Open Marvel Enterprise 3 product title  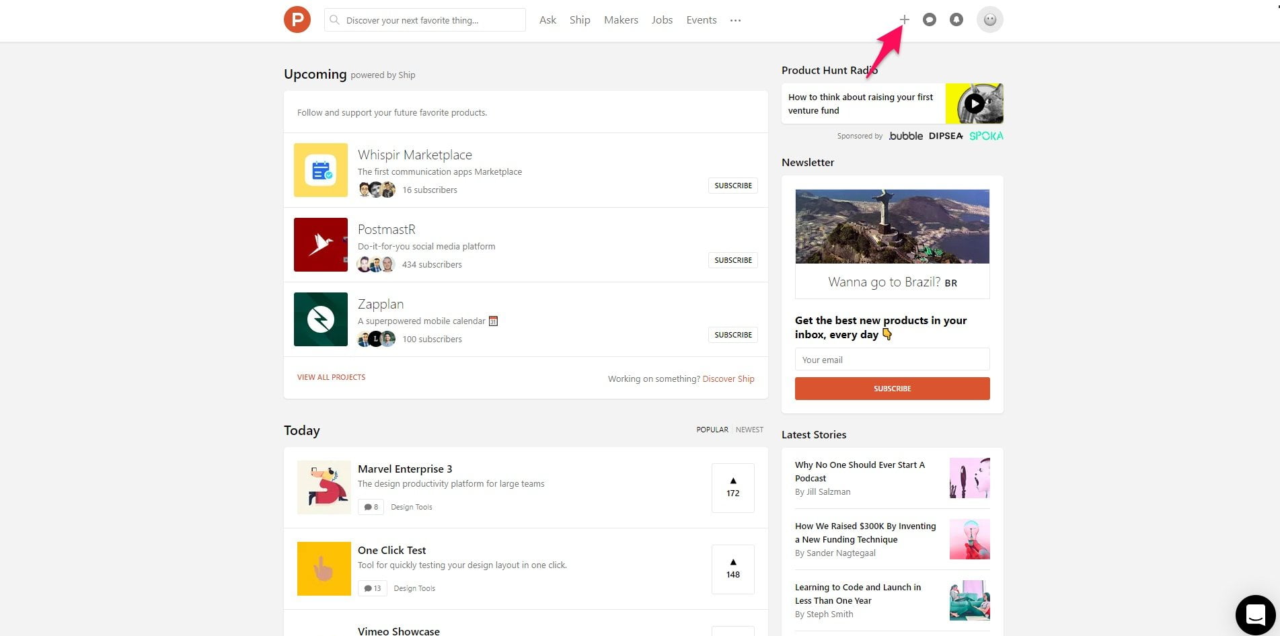click(405, 469)
